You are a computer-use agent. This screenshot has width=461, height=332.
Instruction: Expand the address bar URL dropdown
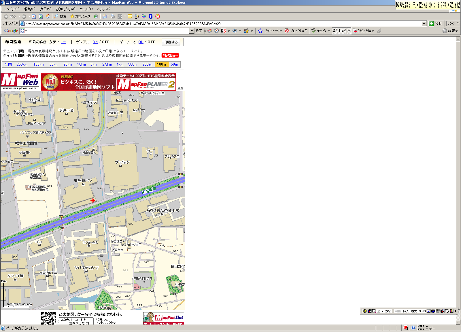point(424,24)
